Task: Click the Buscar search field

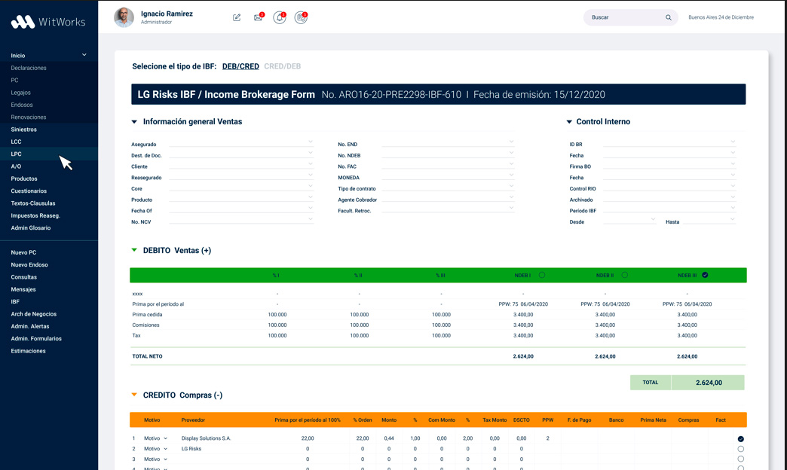Action: tap(623, 17)
